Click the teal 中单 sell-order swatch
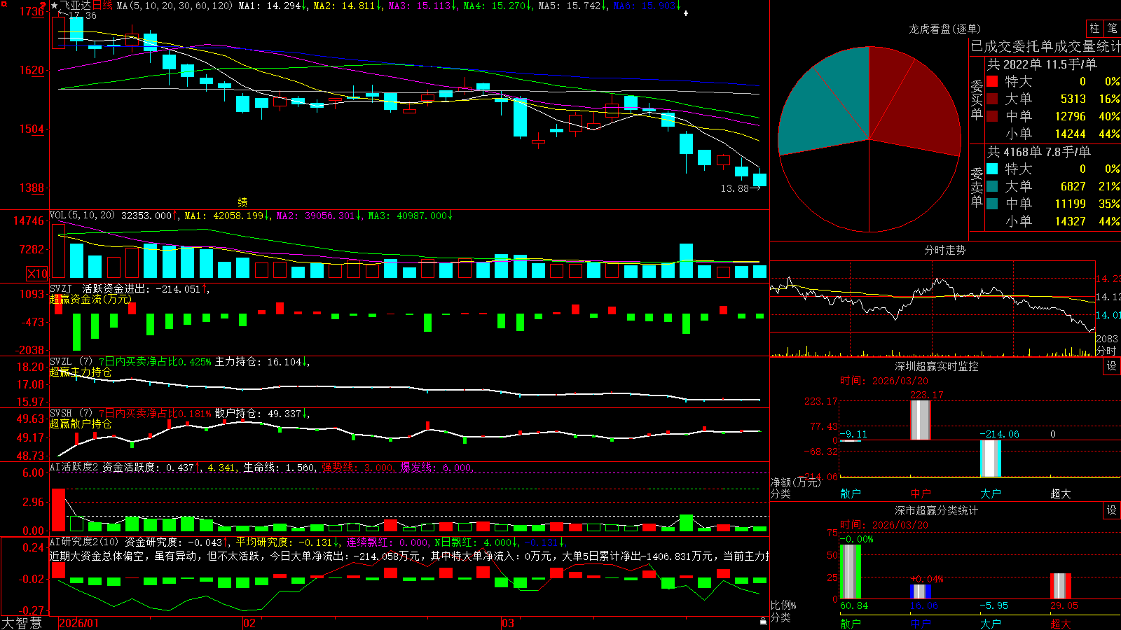Viewport: 1121px width, 630px height. [x=992, y=204]
